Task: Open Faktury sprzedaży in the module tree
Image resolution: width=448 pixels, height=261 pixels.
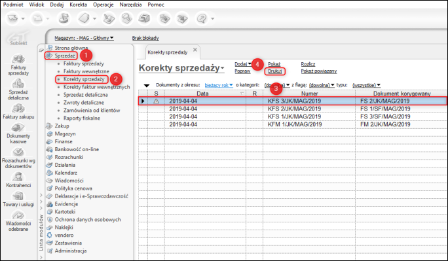Action: coord(84,63)
